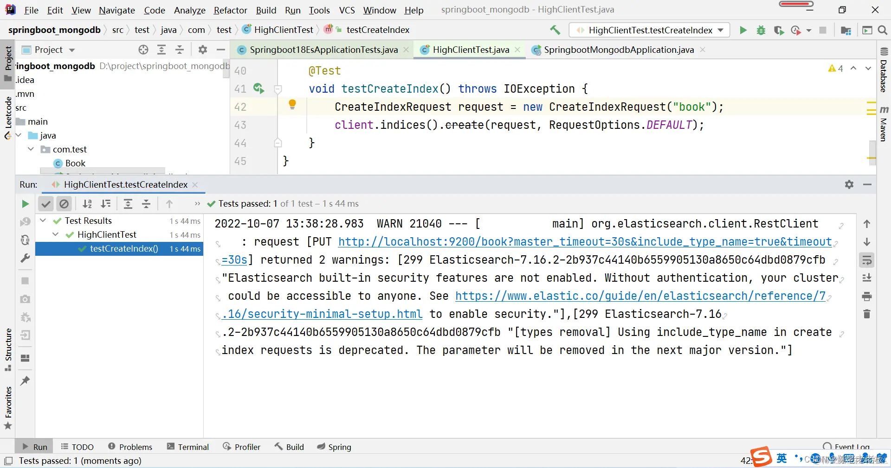This screenshot has width=891, height=468.
Task: Start debugging with the bug icon
Action: (761, 30)
